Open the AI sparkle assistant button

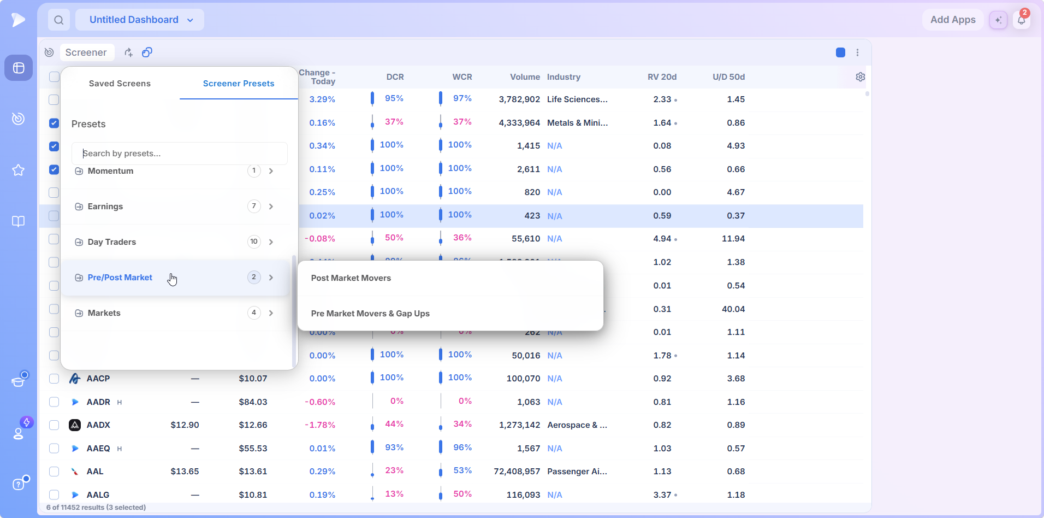(998, 20)
